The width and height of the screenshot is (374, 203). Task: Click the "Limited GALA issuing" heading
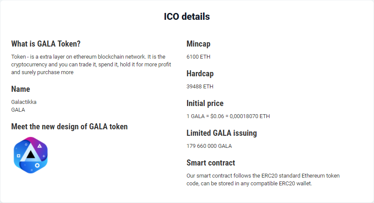coord(222,133)
